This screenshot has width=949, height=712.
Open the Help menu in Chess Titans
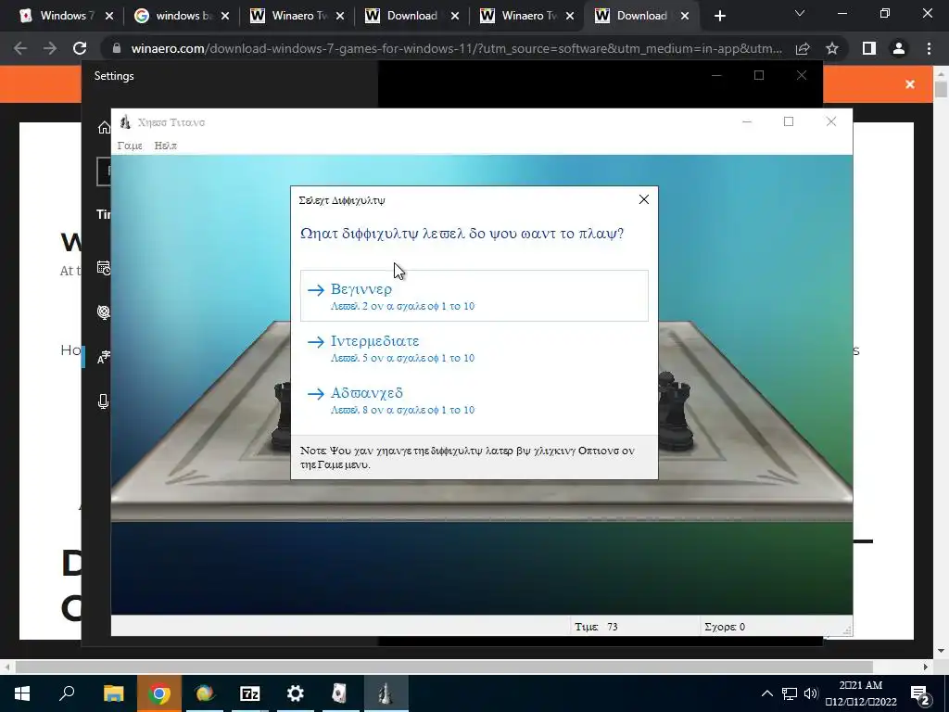tap(165, 146)
